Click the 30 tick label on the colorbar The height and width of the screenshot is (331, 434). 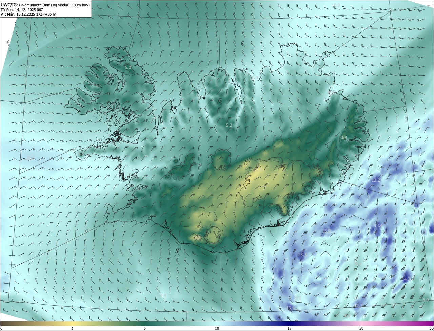[x=361, y=328]
